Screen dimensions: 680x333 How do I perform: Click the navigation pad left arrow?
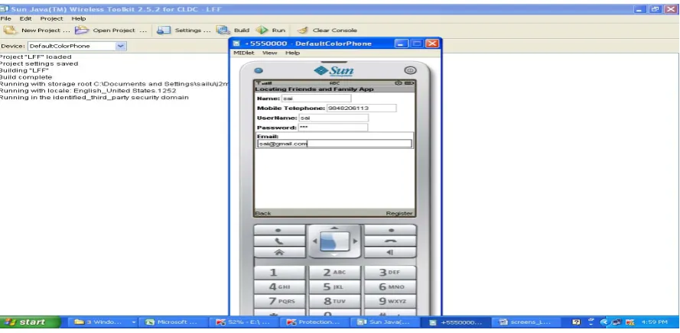coord(314,241)
